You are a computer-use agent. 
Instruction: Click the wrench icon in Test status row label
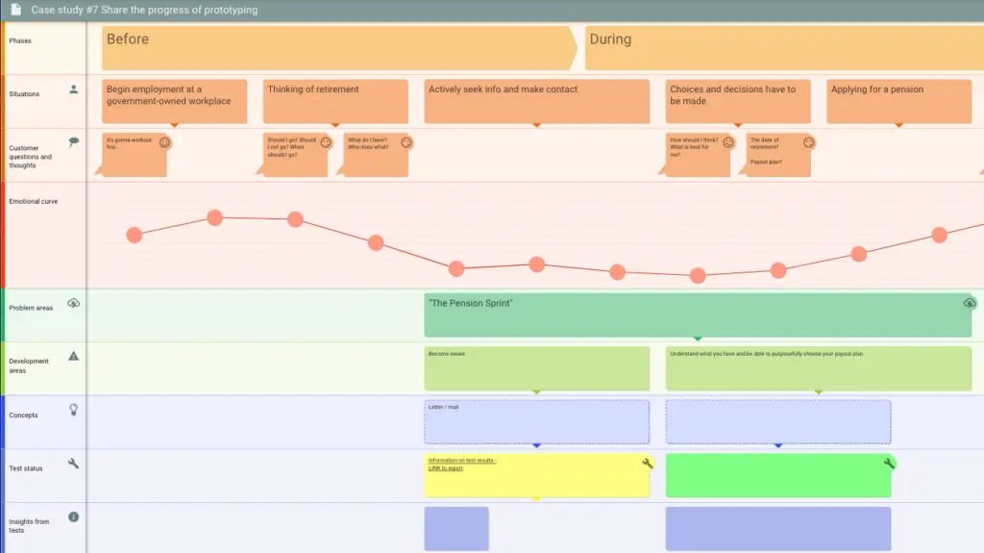click(x=73, y=464)
